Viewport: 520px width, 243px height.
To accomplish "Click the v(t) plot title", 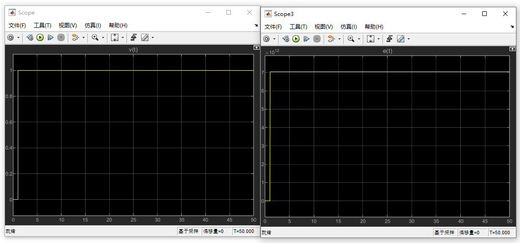I will pyautogui.click(x=133, y=50).
